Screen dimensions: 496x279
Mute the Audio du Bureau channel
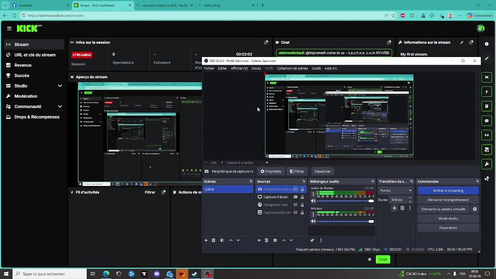pyautogui.click(x=313, y=201)
